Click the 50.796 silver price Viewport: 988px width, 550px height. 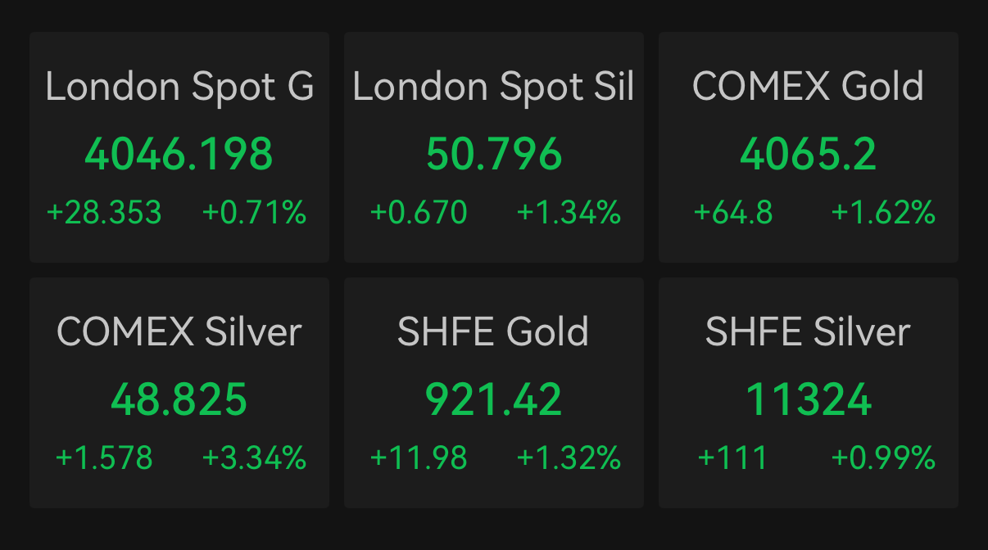click(494, 154)
